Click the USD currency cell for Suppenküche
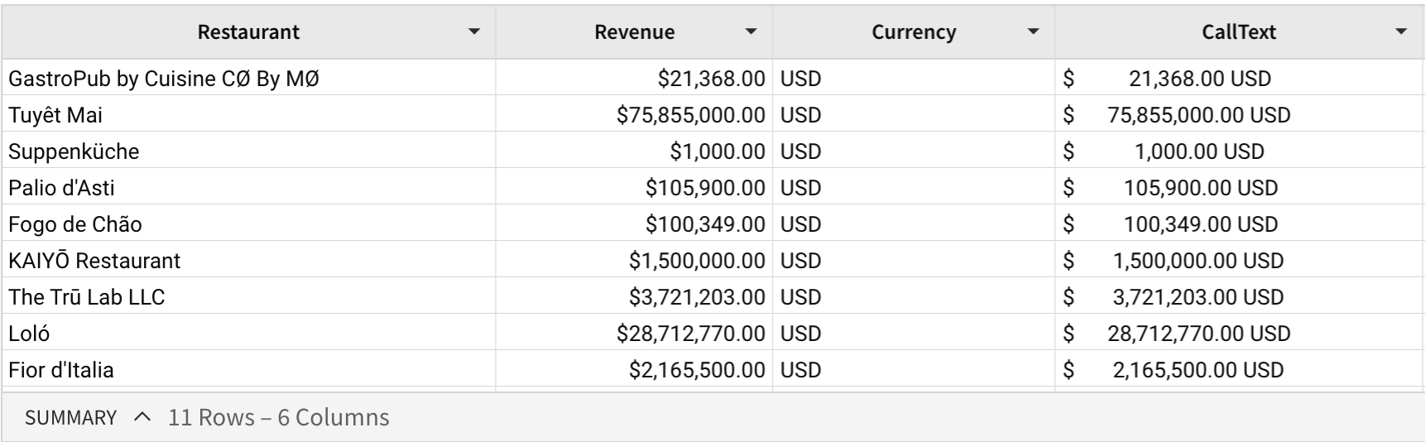 914,151
